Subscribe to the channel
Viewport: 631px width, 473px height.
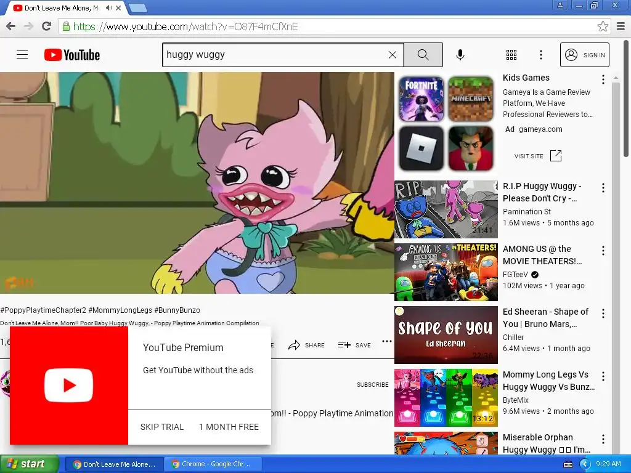coord(373,384)
